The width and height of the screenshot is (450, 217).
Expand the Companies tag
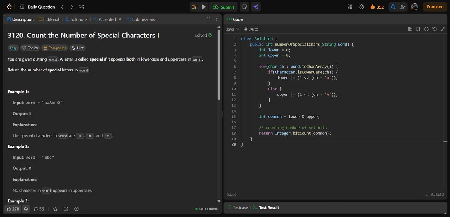[54, 48]
